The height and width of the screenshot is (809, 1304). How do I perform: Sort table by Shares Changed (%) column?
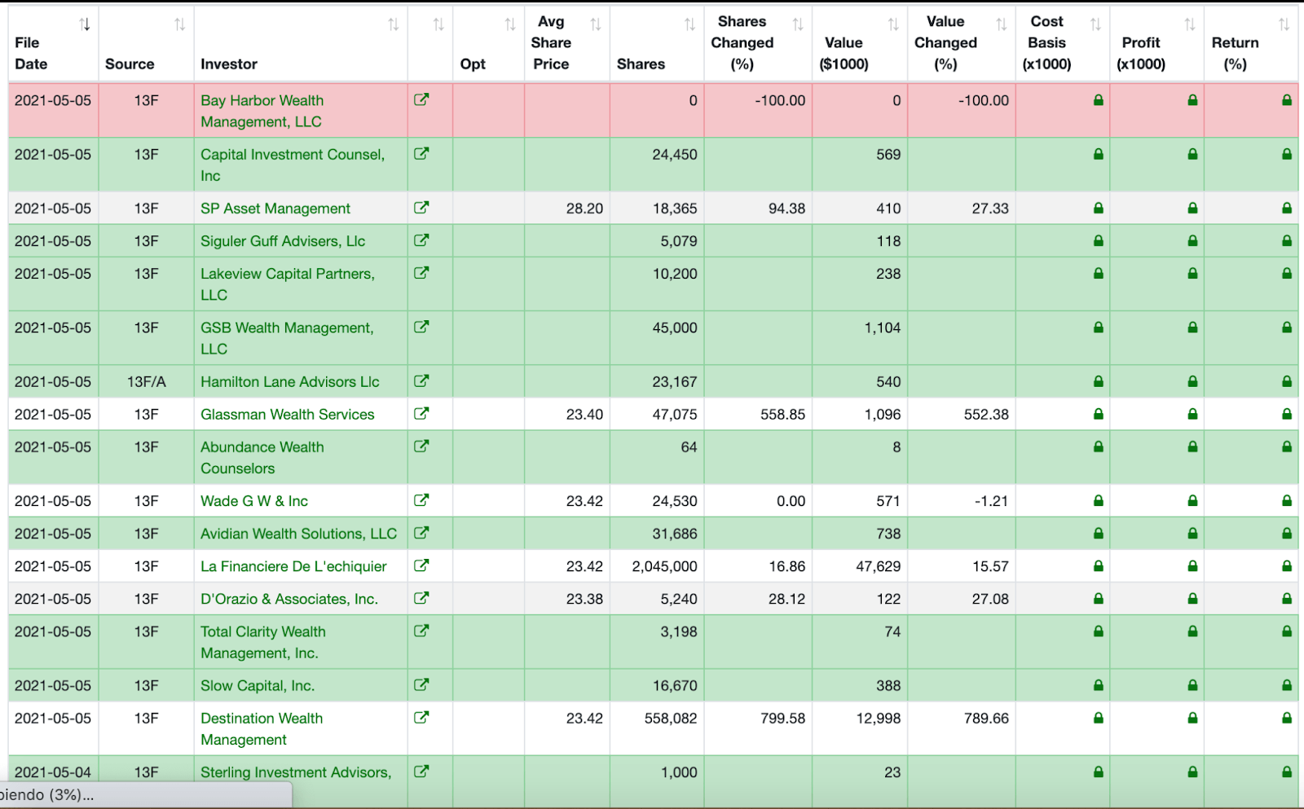click(798, 24)
